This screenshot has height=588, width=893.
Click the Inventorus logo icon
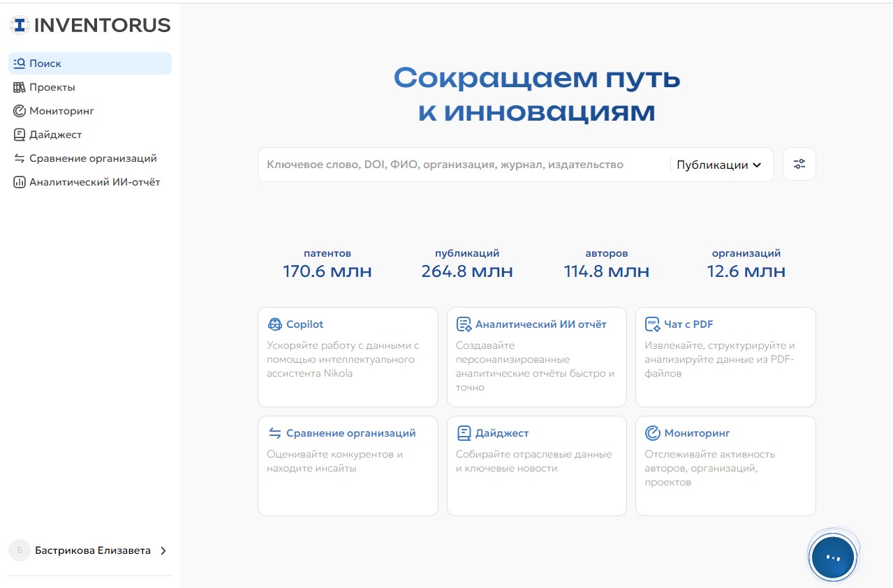pos(20,25)
